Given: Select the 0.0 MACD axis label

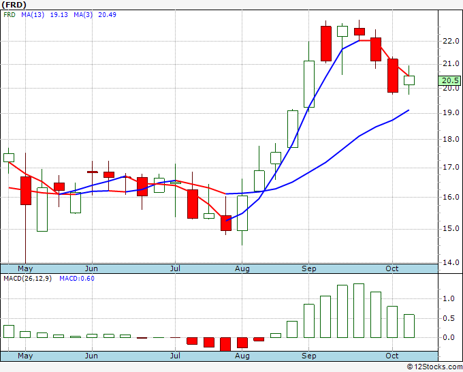Looking at the screenshot, I should pyautogui.click(x=449, y=337).
